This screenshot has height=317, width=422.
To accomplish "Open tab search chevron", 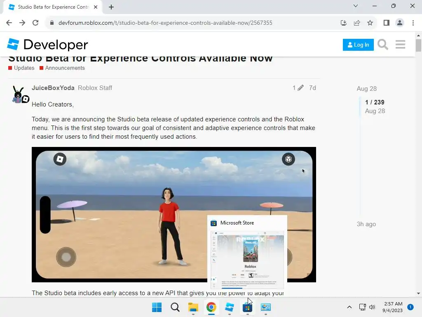I will point(356,6).
